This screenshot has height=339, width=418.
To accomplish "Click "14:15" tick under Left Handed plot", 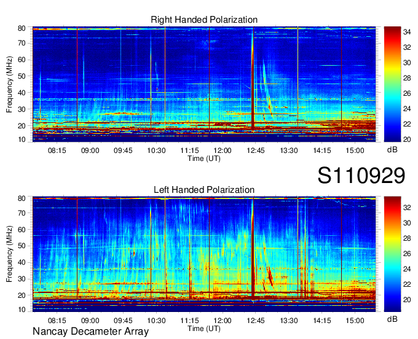I will 322,321.
